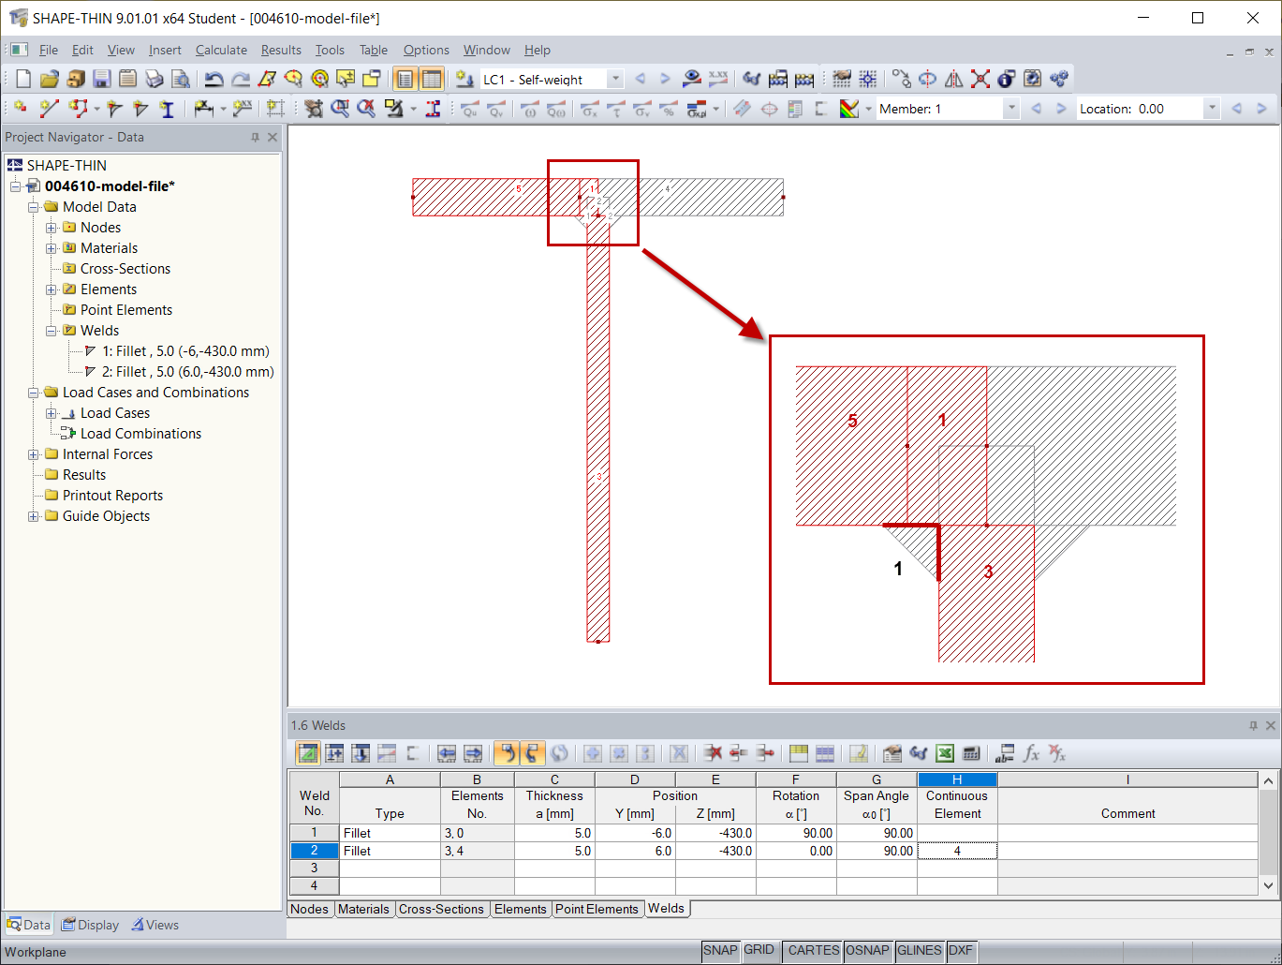
Task: Open the File menu
Action: pos(49,50)
